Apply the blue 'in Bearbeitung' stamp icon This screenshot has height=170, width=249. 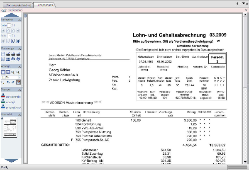tap(3, 107)
